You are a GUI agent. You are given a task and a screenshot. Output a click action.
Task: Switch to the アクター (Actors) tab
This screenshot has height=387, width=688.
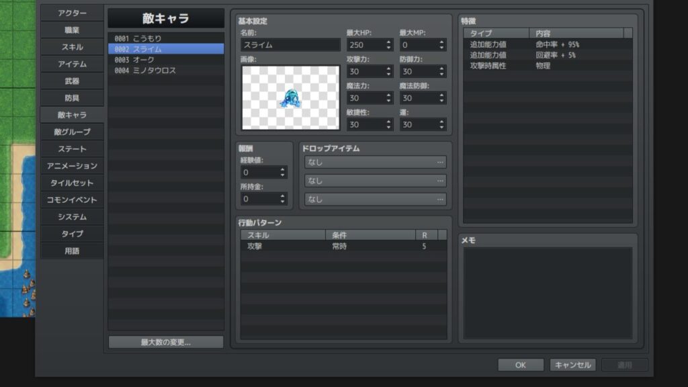click(x=72, y=12)
